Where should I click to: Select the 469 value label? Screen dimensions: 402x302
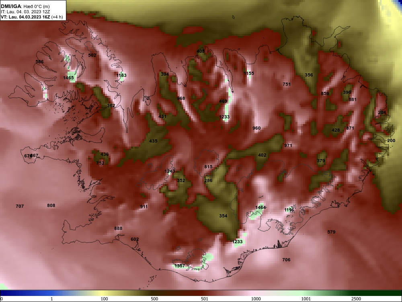coord(223,101)
